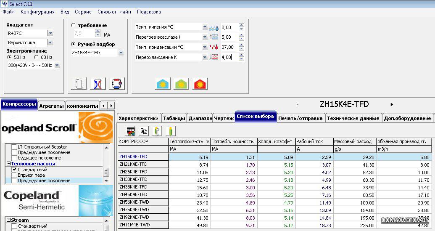This screenshot has height=231, width=435.
Task: Select the 50 Hz power supply option
Action: pos(9,57)
